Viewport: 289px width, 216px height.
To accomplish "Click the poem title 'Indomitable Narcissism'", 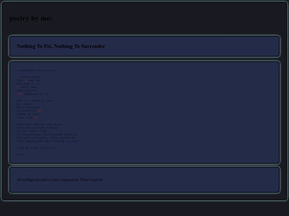I will 36,70.
